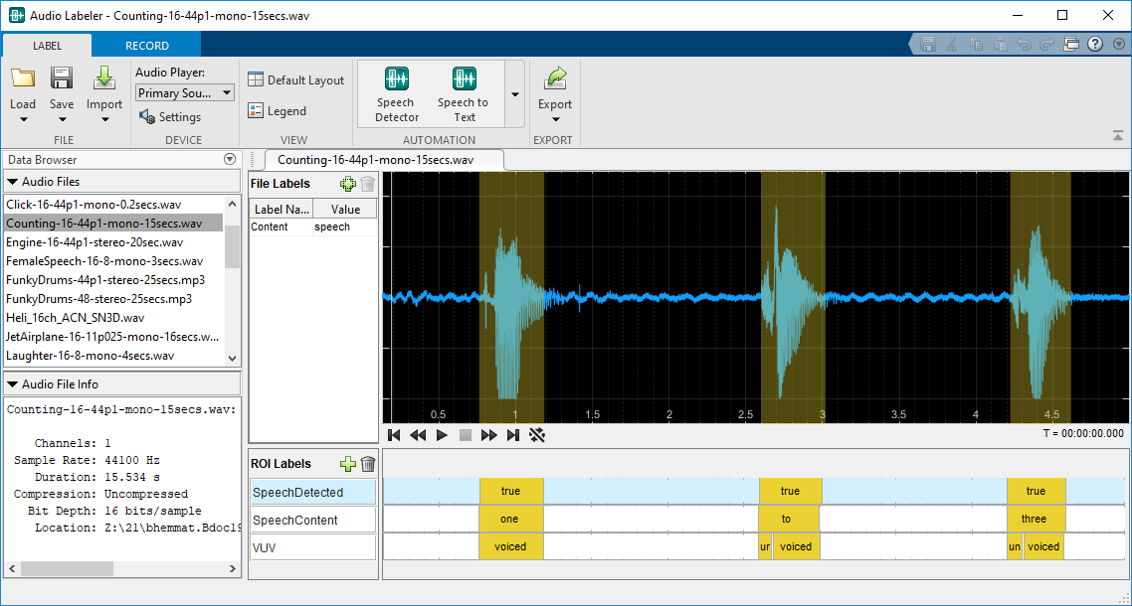The height and width of the screenshot is (606, 1132).
Task: Expand the Automation gallery arrow
Action: coord(514,94)
